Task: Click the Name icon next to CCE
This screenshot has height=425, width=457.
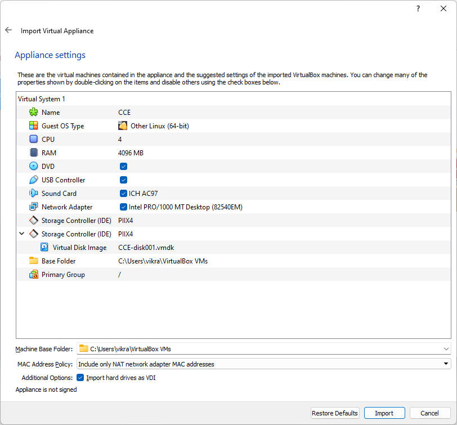Action: click(33, 112)
